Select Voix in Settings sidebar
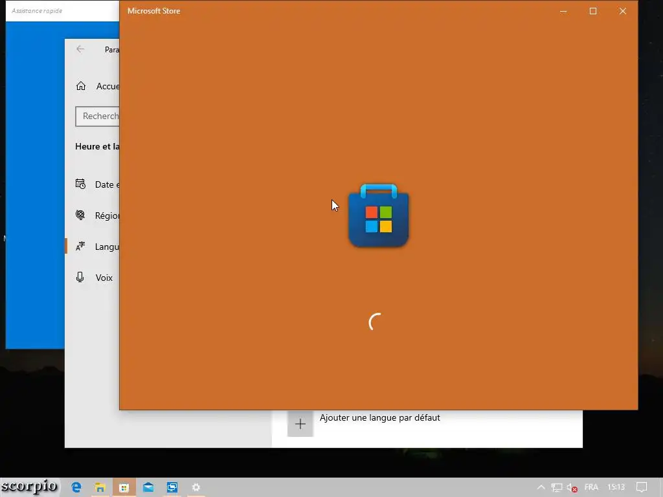Screen dimensions: 663x497 pyautogui.click(x=93, y=278)
